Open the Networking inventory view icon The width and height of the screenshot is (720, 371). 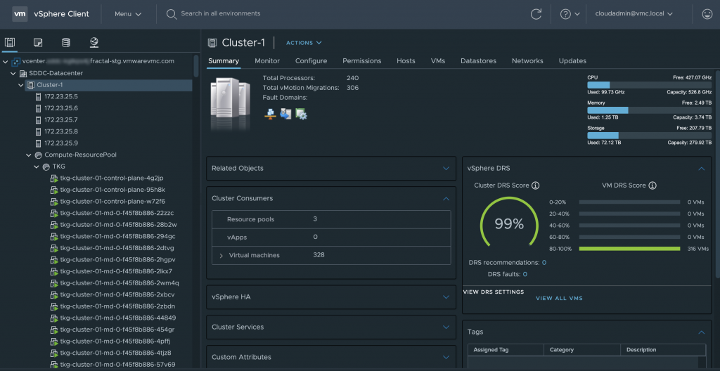(x=94, y=43)
